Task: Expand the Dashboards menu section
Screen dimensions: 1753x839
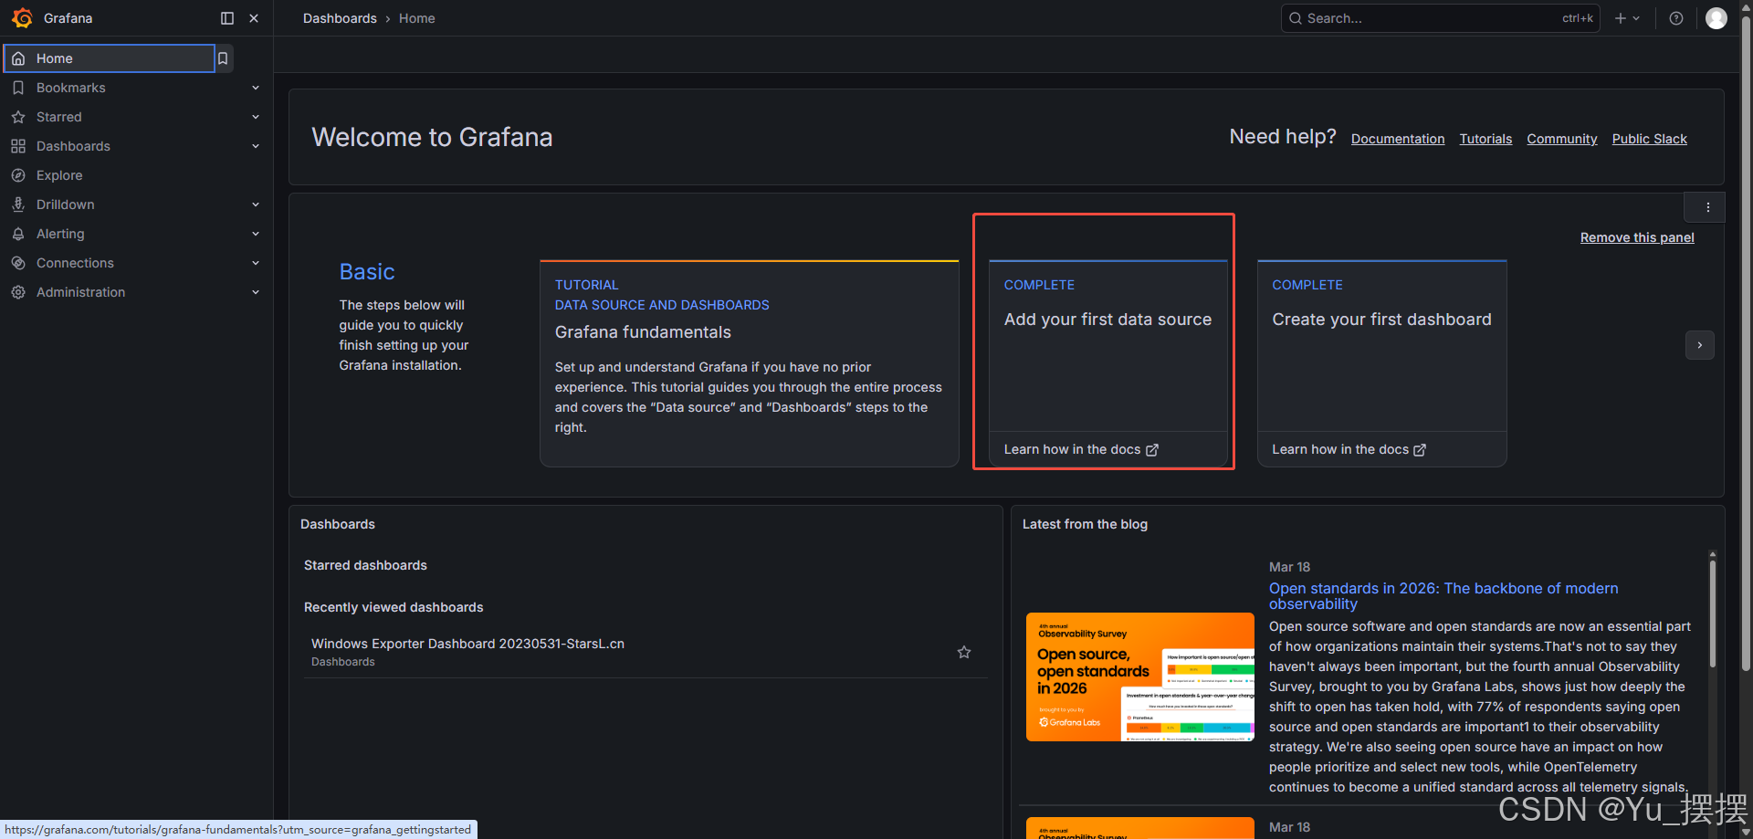Action: (x=256, y=146)
